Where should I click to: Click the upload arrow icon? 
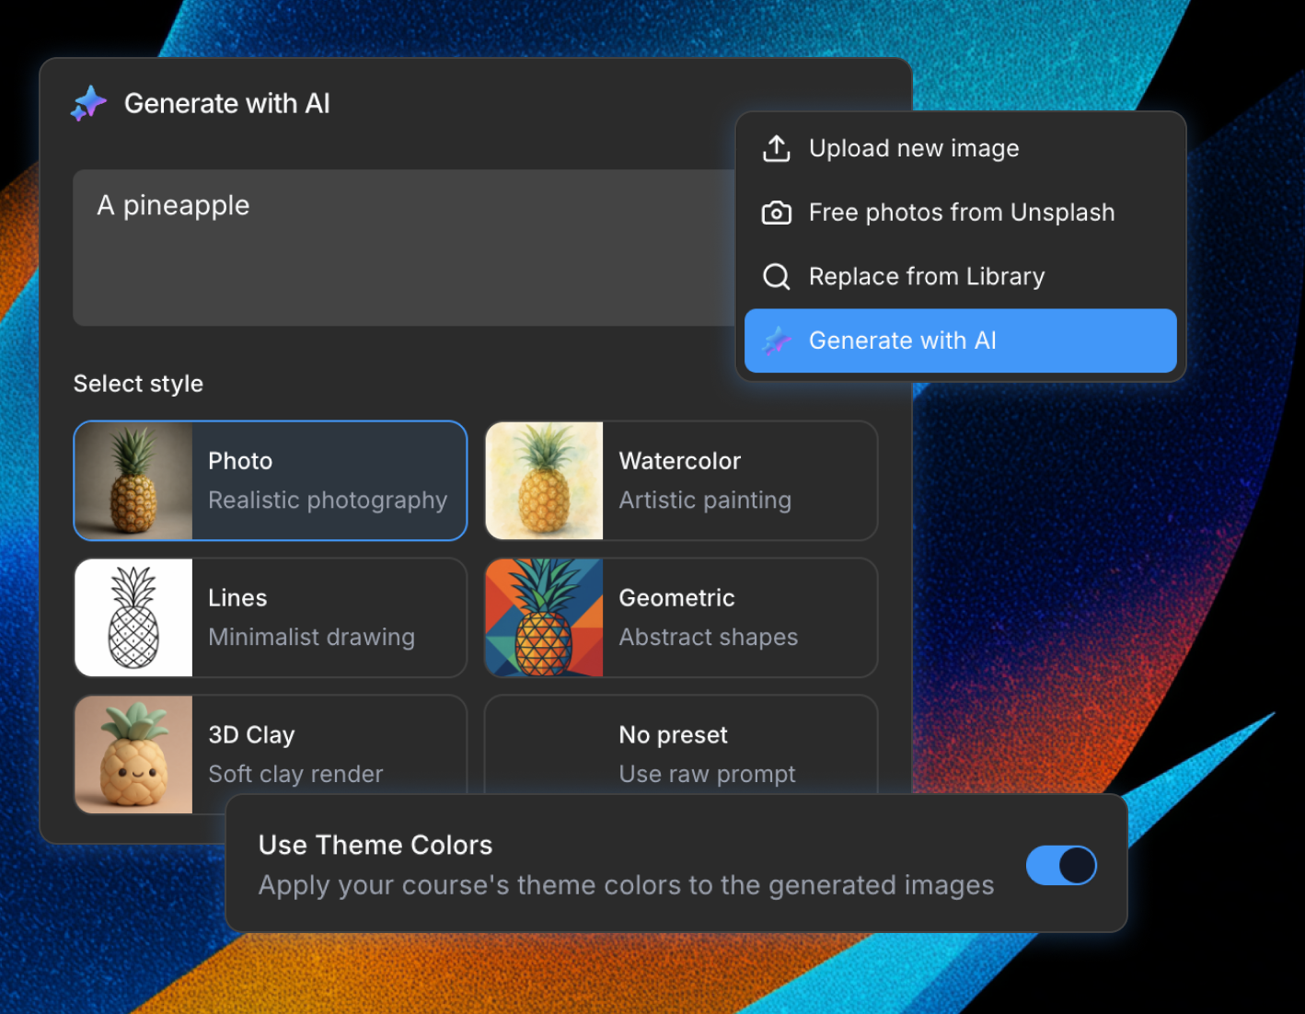coord(776,148)
